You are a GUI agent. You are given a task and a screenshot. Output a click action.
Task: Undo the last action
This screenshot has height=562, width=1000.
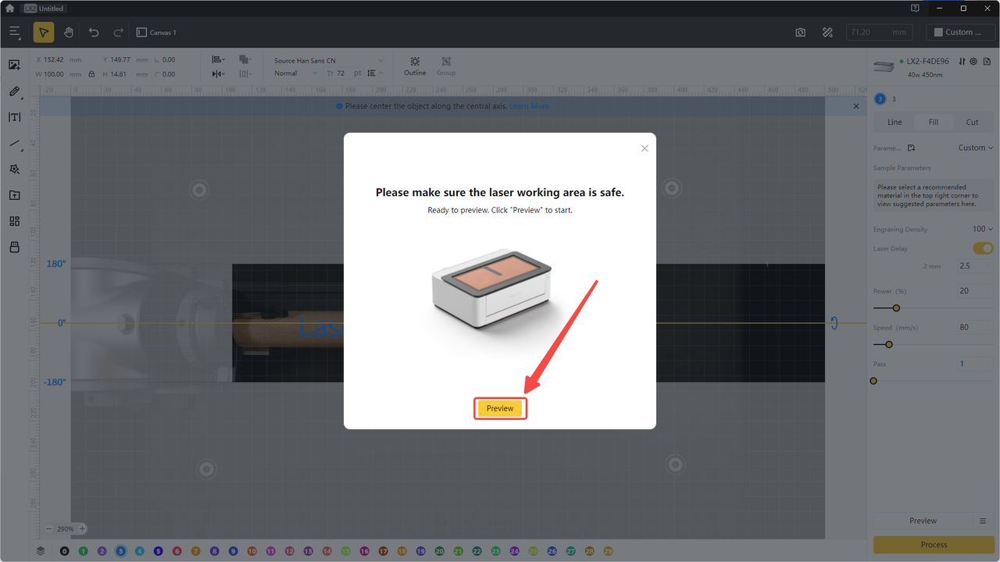94,32
